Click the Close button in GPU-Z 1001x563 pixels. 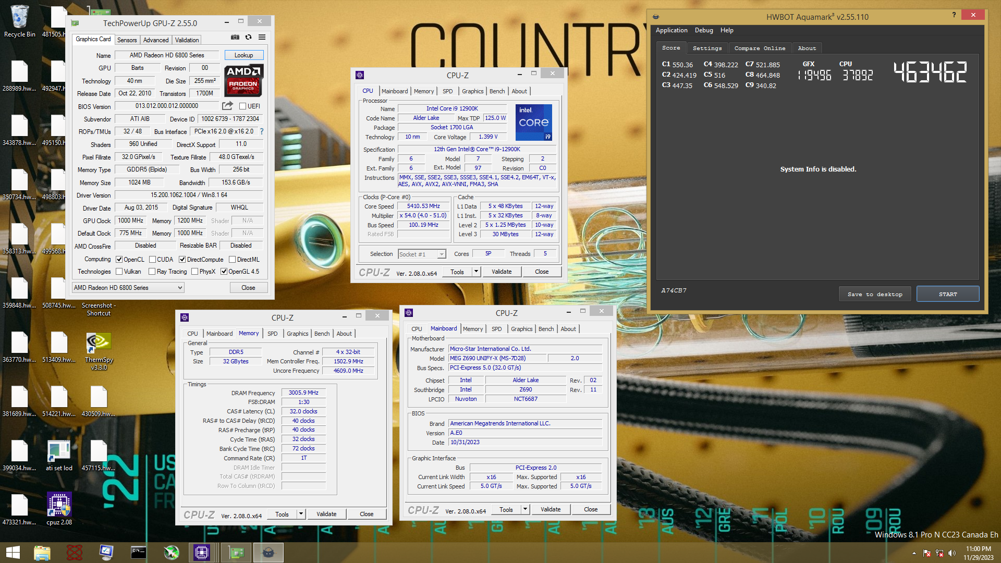point(248,288)
